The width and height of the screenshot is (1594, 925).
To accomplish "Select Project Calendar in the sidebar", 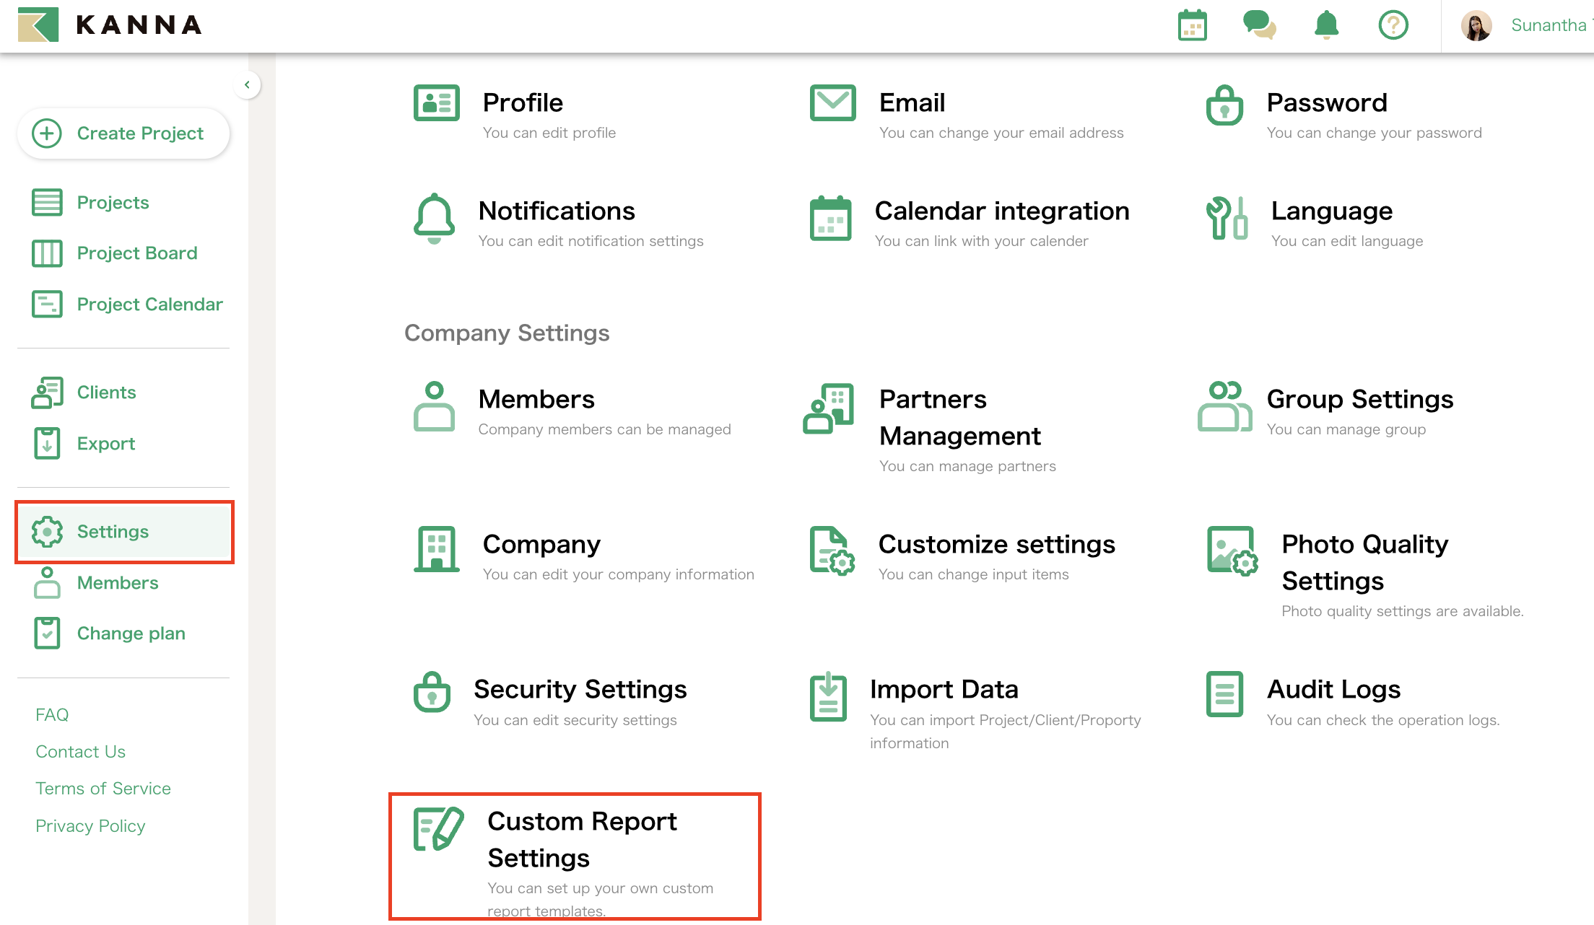I will [149, 304].
